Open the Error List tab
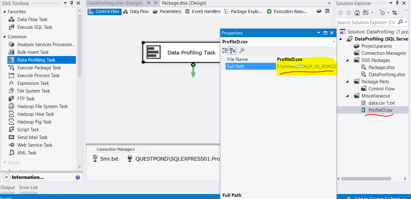 28,188
